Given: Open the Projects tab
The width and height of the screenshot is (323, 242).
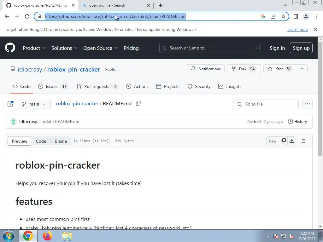Looking at the screenshot, I should tap(168, 86).
